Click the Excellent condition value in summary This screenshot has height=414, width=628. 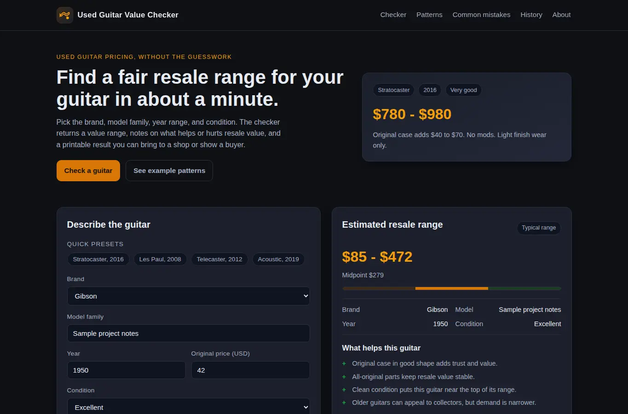click(547, 324)
